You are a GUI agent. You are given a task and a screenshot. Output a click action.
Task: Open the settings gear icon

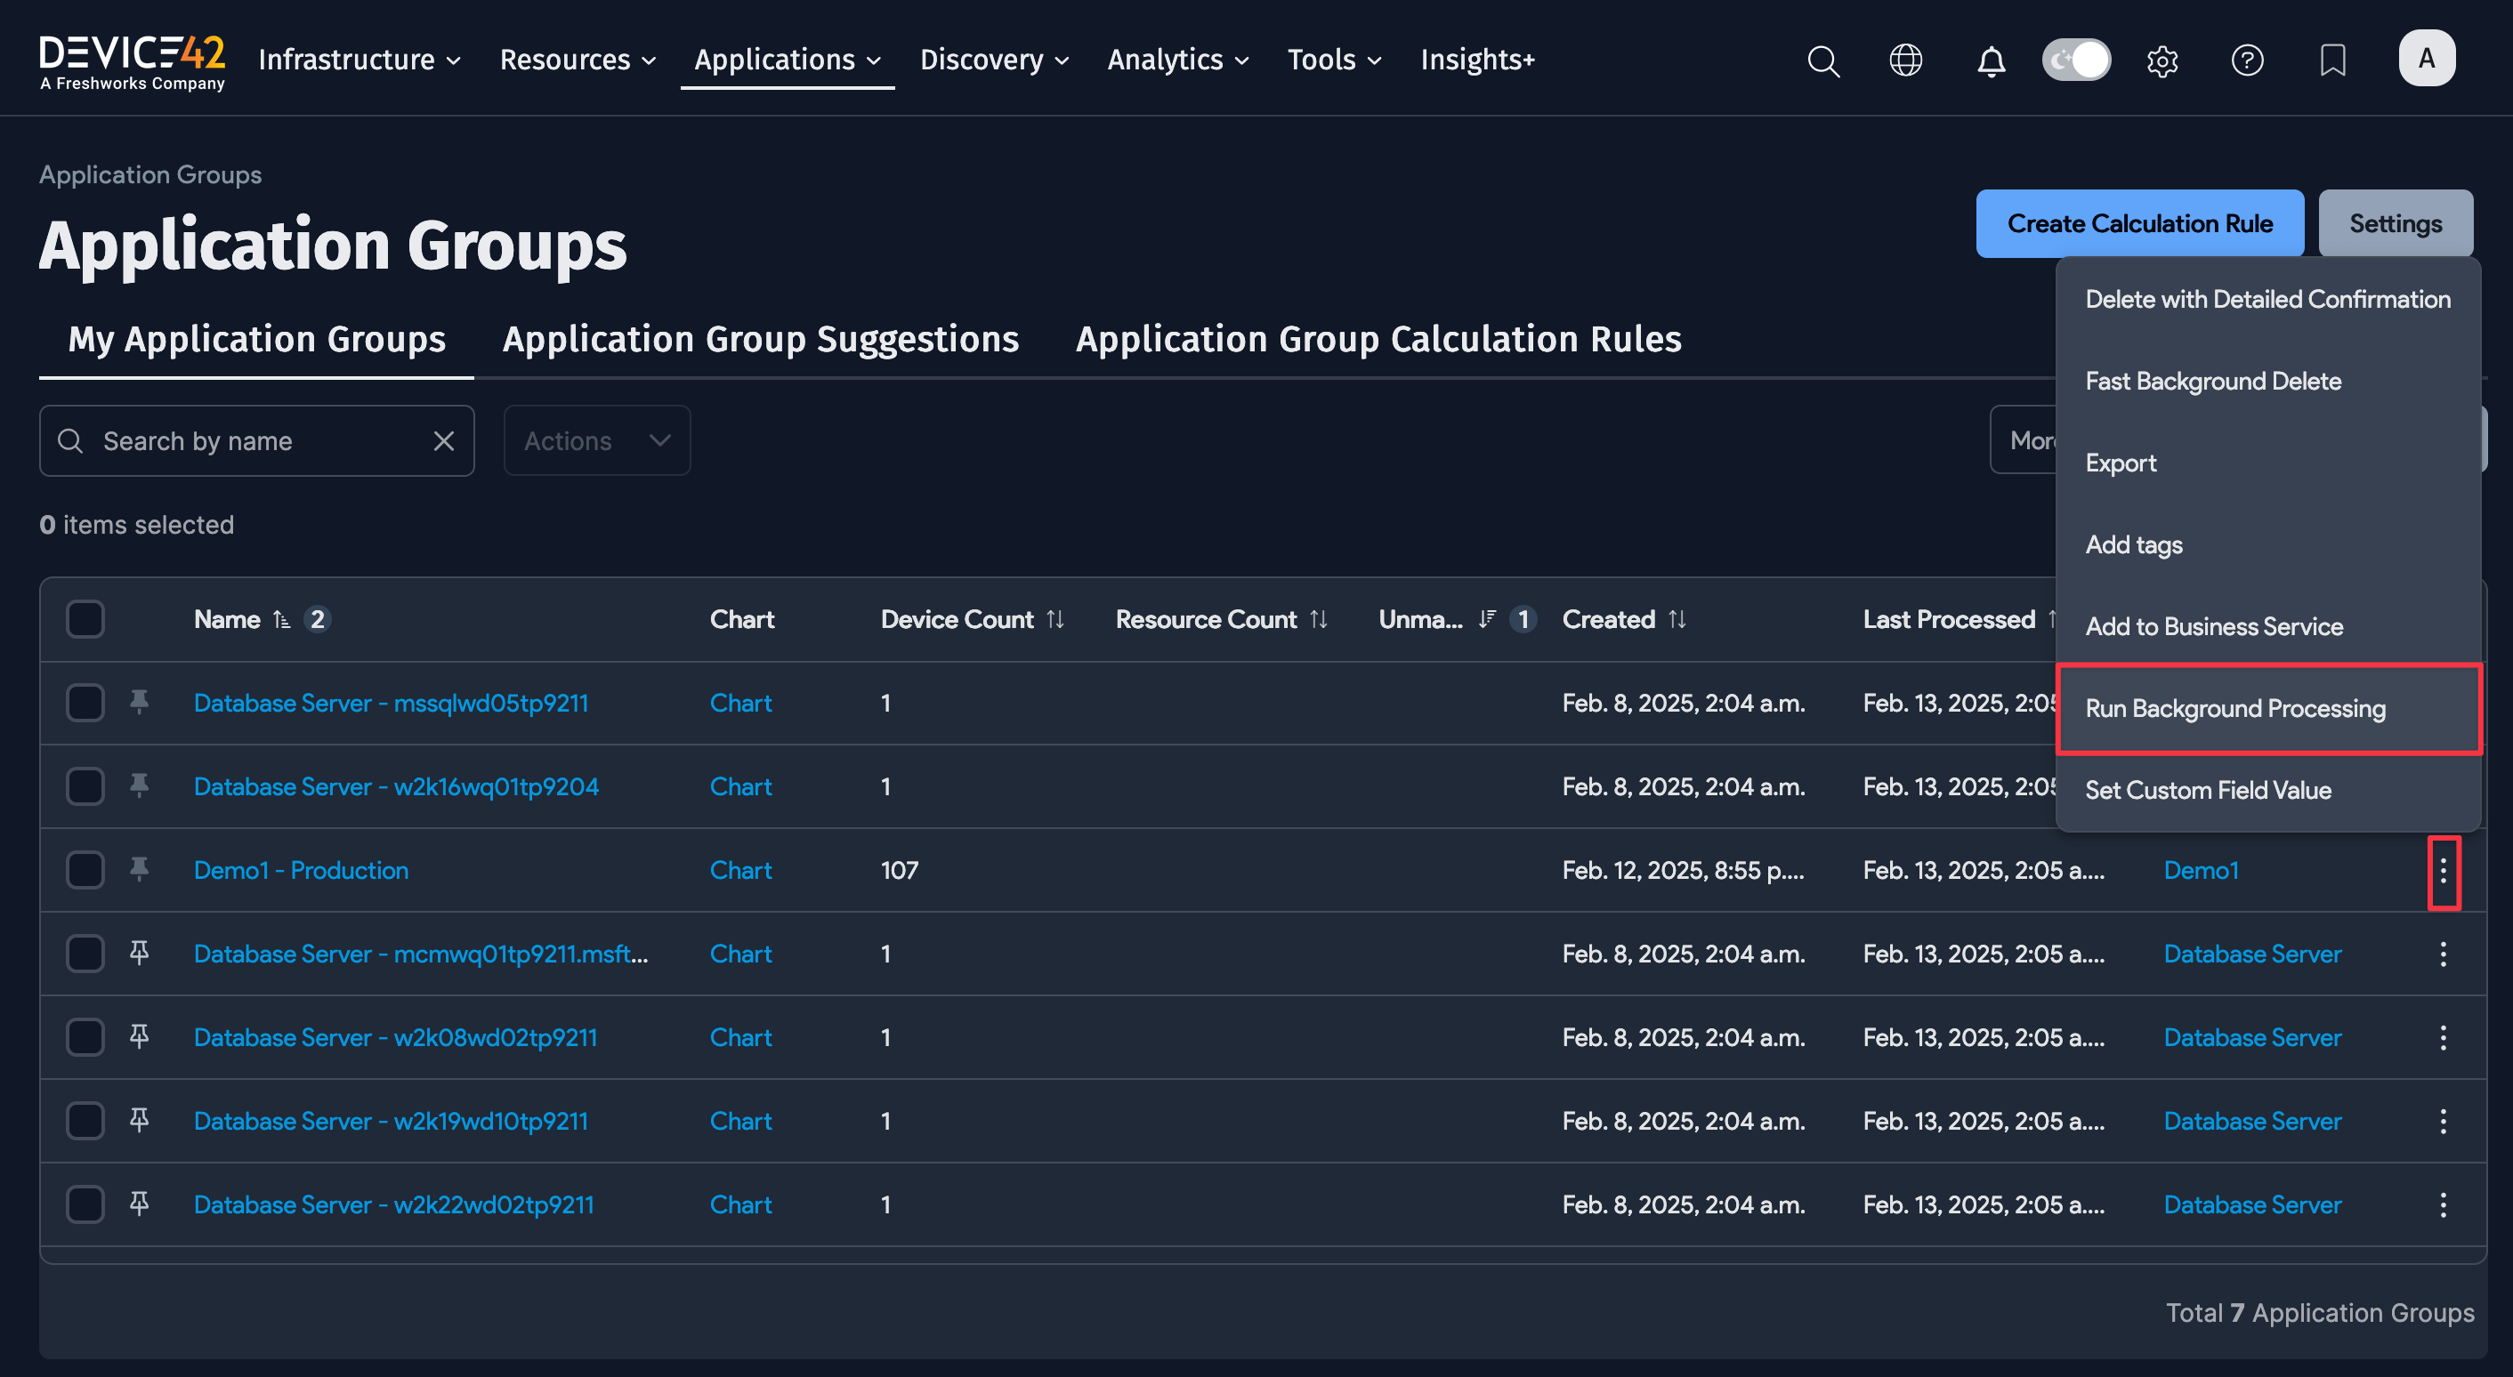tap(2162, 60)
